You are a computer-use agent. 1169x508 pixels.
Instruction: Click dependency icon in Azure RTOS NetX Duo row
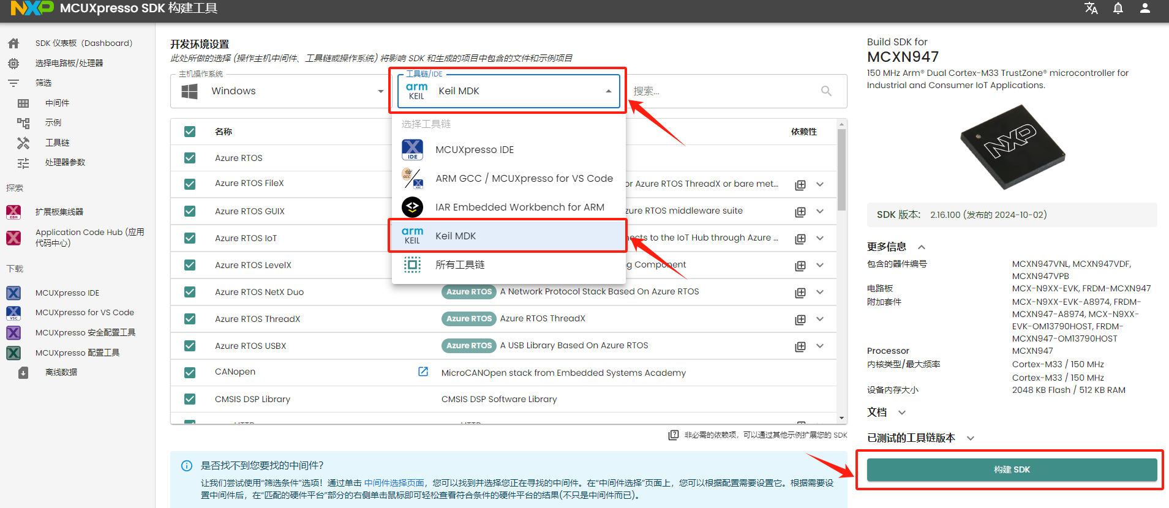click(x=800, y=293)
